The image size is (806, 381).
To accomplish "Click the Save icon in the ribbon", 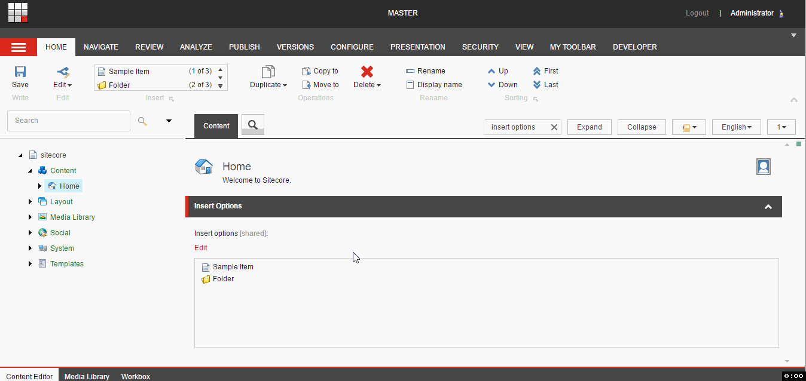I will click(20, 72).
